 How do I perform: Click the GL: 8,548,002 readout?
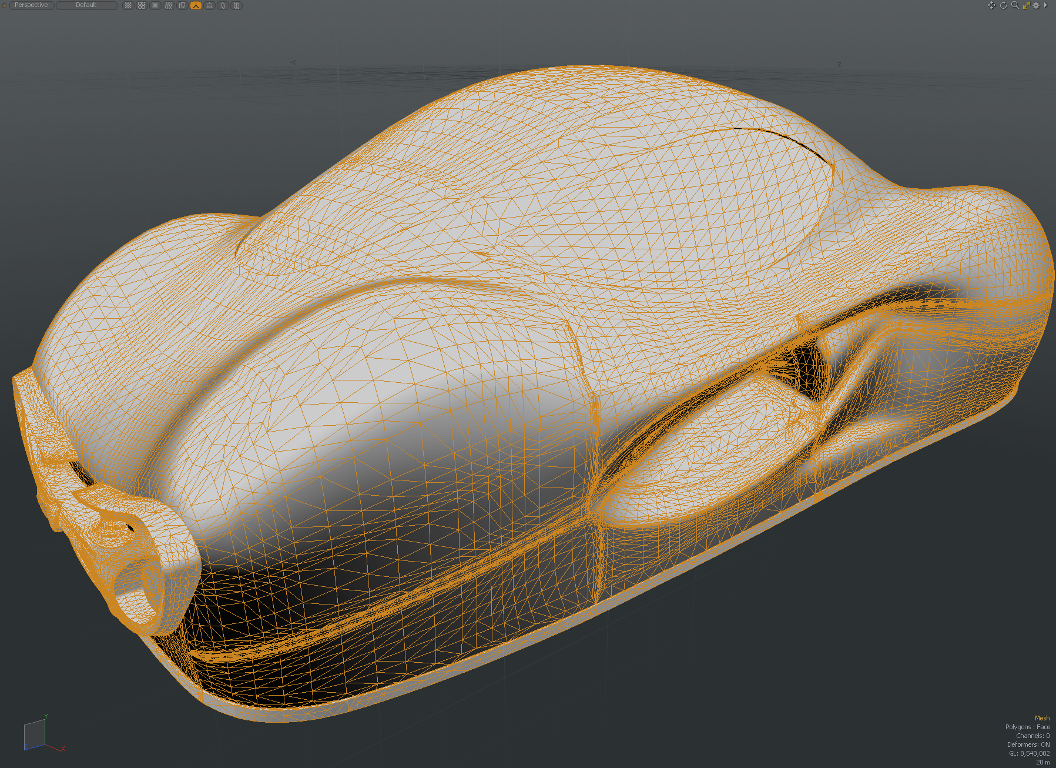coord(1029,753)
